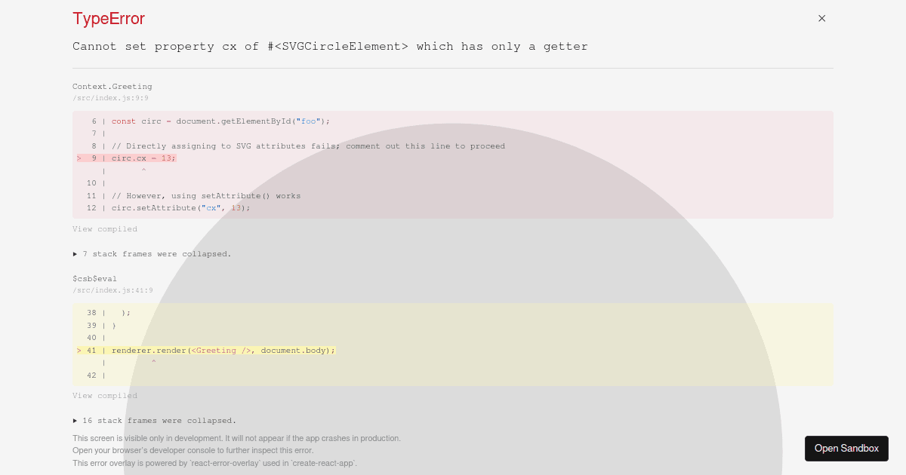Image resolution: width=906 pixels, height=475 pixels.
Task: Click 'powered by react-error-overlay' footer text
Action: 214,463
